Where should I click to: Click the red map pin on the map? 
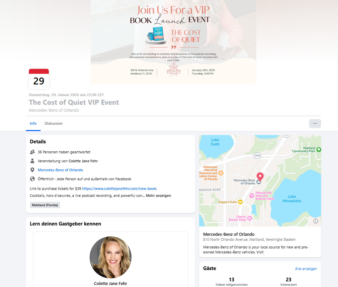coord(260,177)
